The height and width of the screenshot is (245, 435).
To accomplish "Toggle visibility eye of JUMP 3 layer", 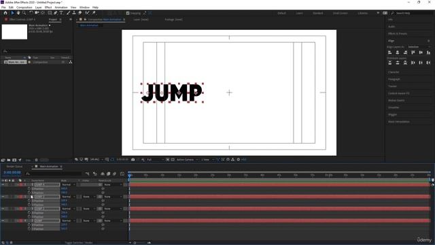I will click(3, 197).
